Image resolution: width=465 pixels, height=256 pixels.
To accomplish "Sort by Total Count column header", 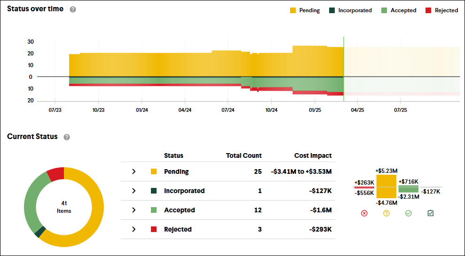I will tap(244, 155).
